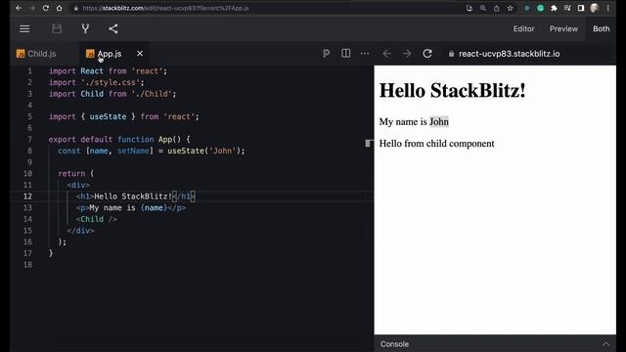The width and height of the screenshot is (626, 352).
Task: Expand the Console panel chevron
Action: pos(605,344)
